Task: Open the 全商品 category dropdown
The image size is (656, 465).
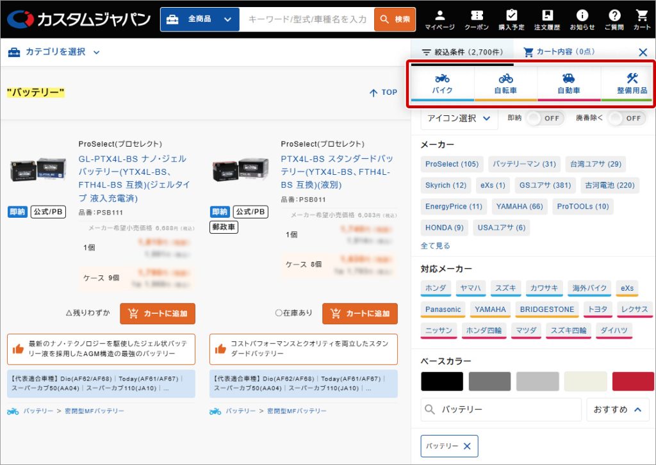Action: click(x=200, y=19)
